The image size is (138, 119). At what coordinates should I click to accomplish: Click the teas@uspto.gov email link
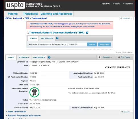(65, 24)
